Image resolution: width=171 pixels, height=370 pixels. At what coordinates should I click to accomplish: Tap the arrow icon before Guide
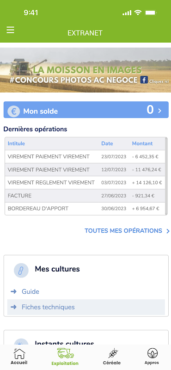tap(14, 292)
